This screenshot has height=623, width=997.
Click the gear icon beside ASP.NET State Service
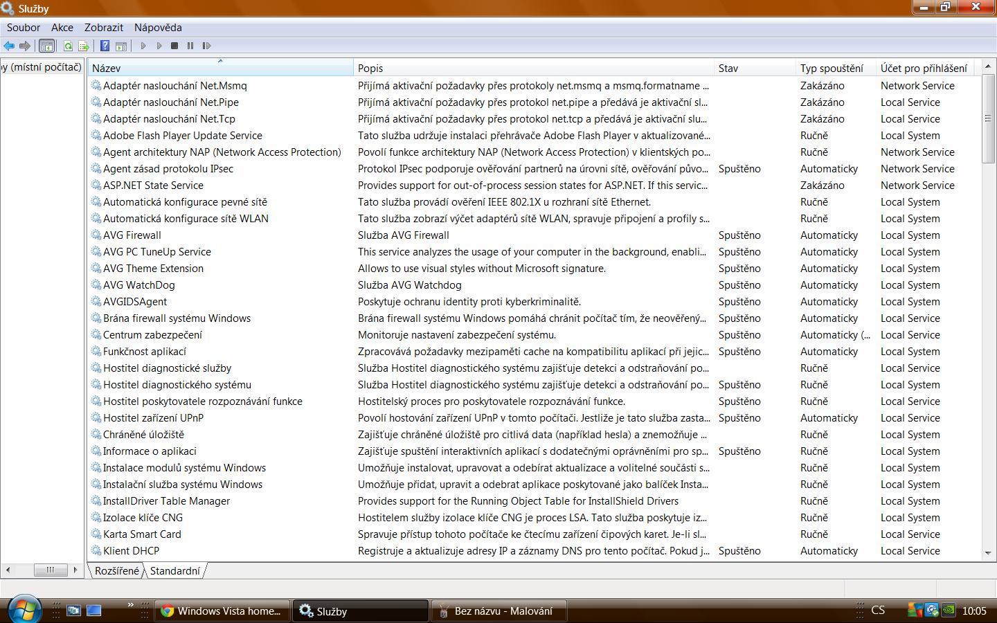point(96,186)
